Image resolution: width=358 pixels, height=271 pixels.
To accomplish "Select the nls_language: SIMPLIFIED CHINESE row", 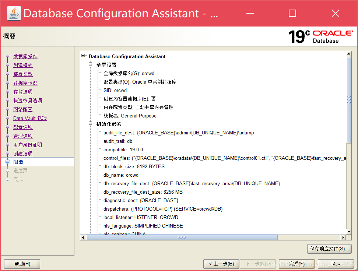I will [143, 226].
